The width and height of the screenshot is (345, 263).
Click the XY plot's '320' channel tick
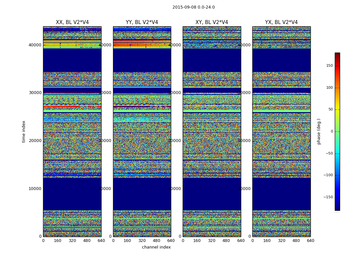(x=212, y=241)
